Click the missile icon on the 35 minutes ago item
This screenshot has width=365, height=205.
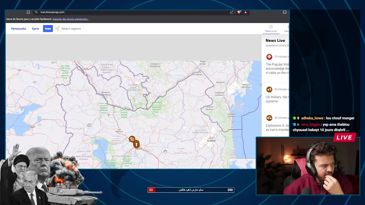[269, 118]
